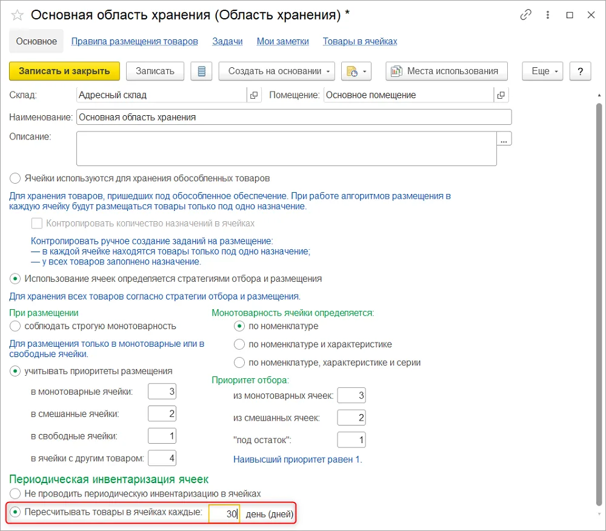Edit в ячейки с другим товаром field
The image size is (606, 531).
coord(162,458)
